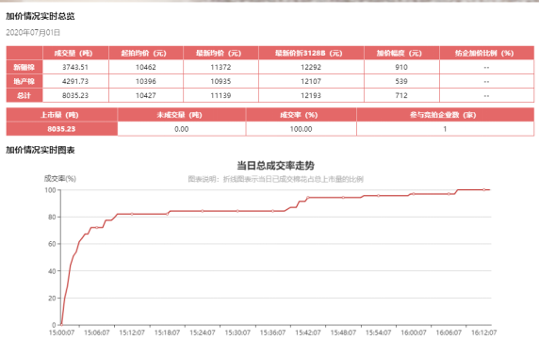Image resolution: width=539 pixels, height=340 pixels.
Task: Click the highlighted 8035.23 listing volume cell
Action: tap(61, 129)
